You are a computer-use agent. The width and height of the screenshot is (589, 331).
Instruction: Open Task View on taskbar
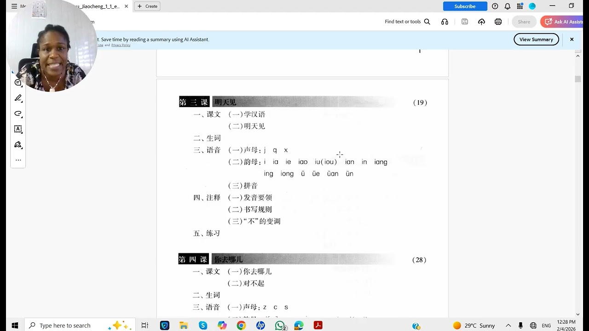(x=145, y=325)
